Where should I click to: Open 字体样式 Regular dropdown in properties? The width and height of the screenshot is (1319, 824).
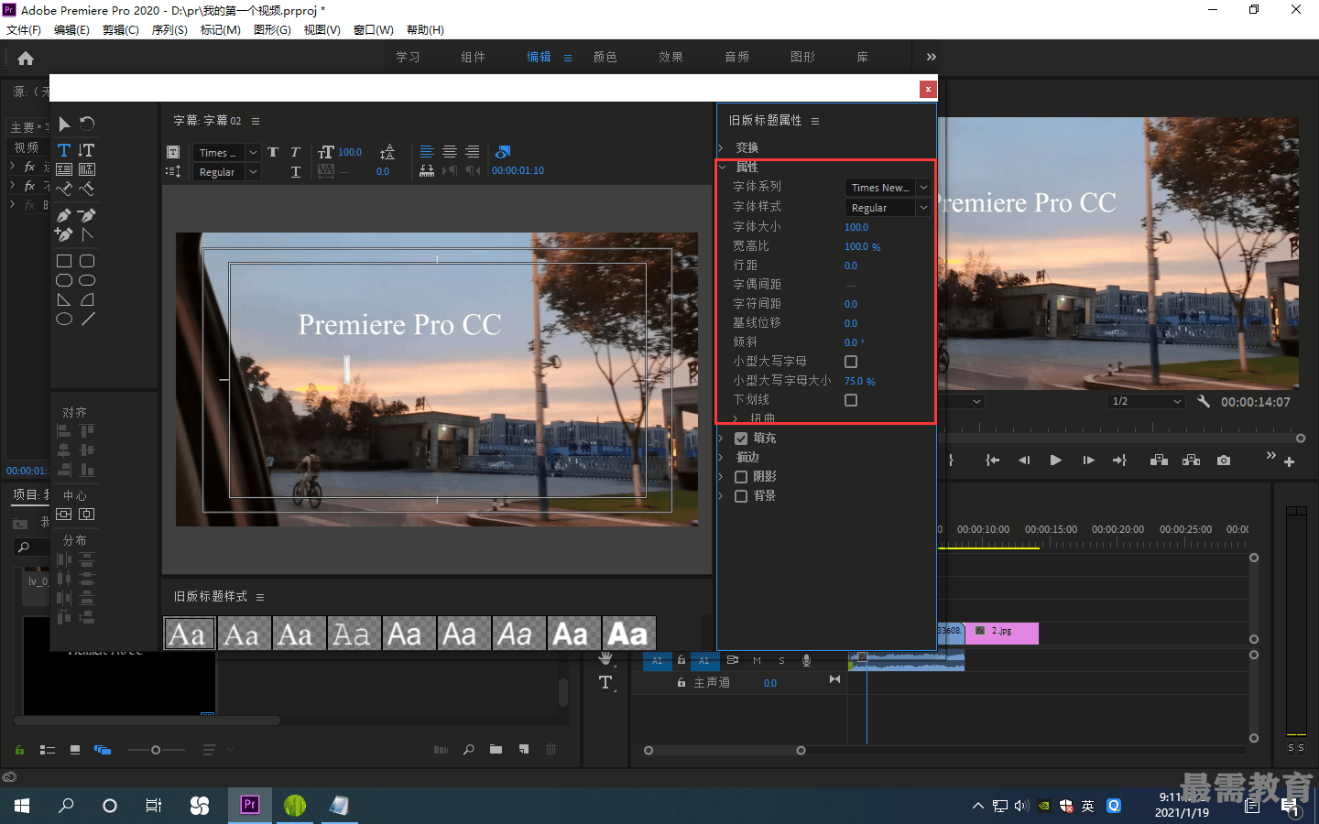[887, 208]
